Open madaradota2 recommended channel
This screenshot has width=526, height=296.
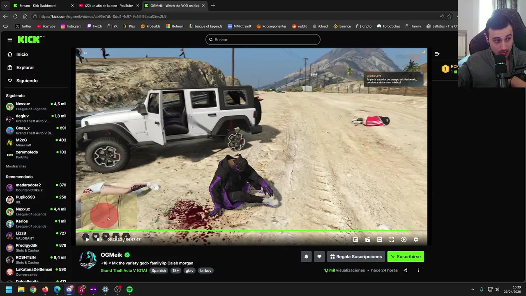click(x=36, y=187)
